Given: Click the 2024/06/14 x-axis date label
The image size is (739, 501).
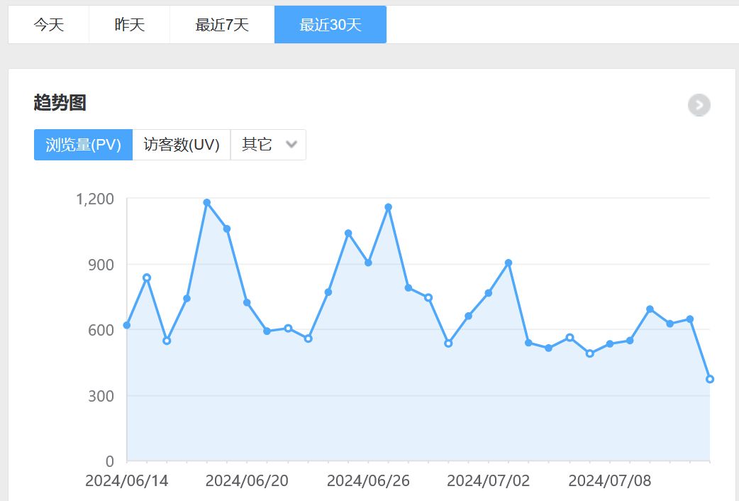Looking at the screenshot, I should 126,480.
